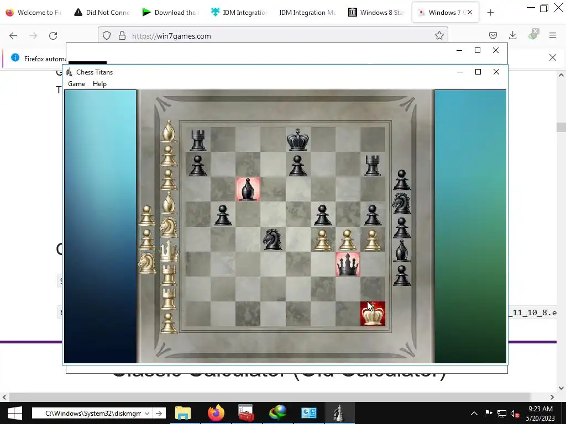Viewport: 566px width, 424px height.
Task: Reload the win7games.com page
Action: (x=53, y=36)
